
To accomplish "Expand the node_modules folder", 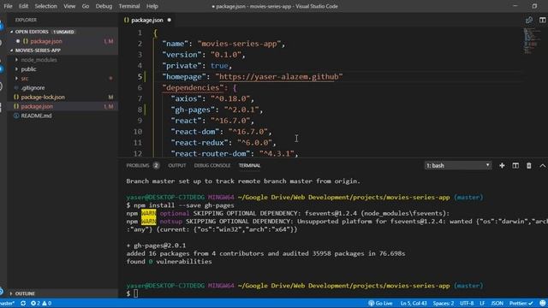I will click(x=39, y=60).
